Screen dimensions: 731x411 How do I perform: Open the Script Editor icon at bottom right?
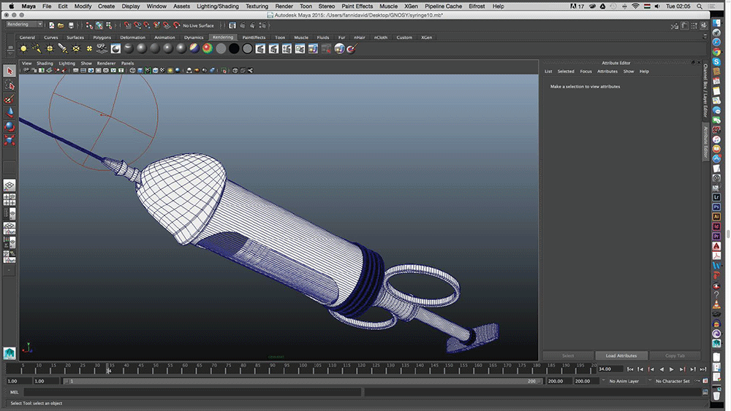[705, 392]
